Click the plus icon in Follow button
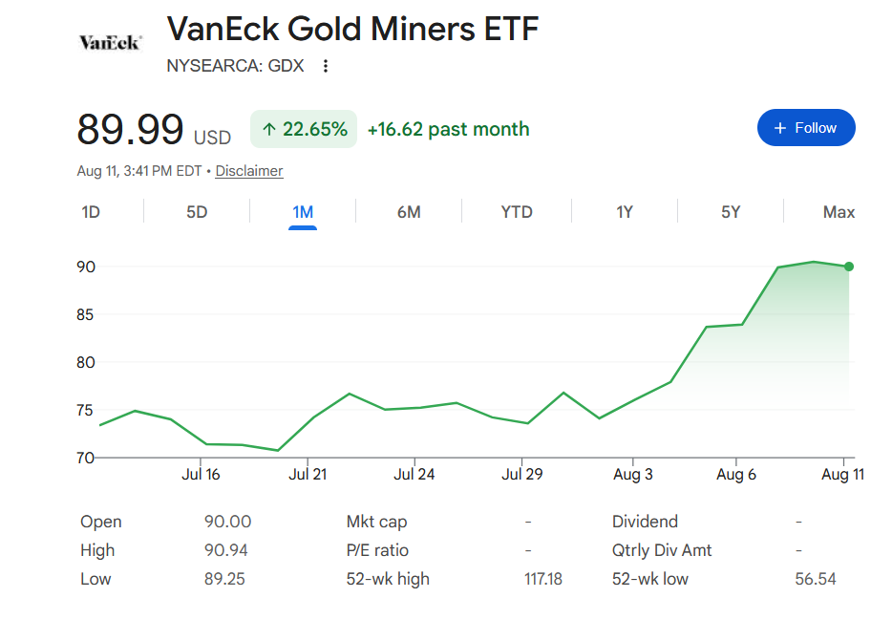This screenshot has height=641, width=871. [x=780, y=128]
